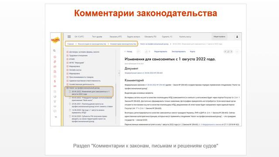Click the comment bubble icon near Назад
The width and height of the screenshot is (279, 157).
pyautogui.click(x=138, y=51)
